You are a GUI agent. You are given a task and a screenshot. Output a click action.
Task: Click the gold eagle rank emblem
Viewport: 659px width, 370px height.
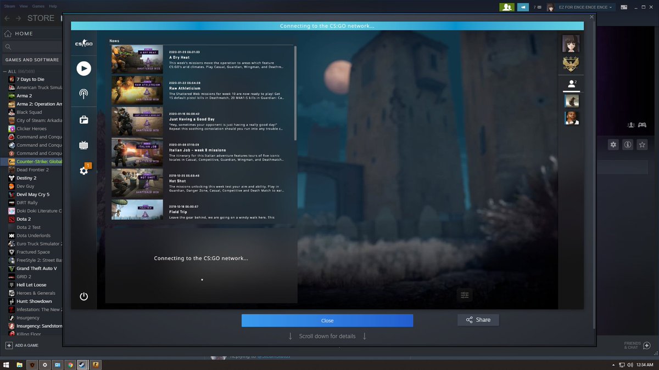point(571,64)
